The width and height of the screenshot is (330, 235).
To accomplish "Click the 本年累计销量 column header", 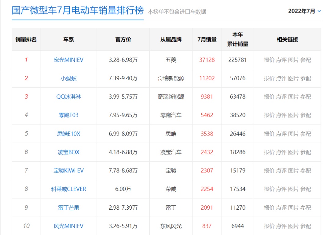I will click(238, 39).
